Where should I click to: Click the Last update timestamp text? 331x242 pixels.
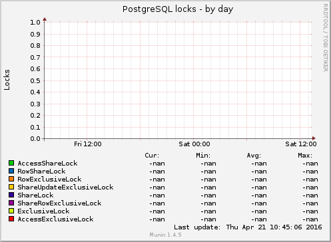(248, 227)
